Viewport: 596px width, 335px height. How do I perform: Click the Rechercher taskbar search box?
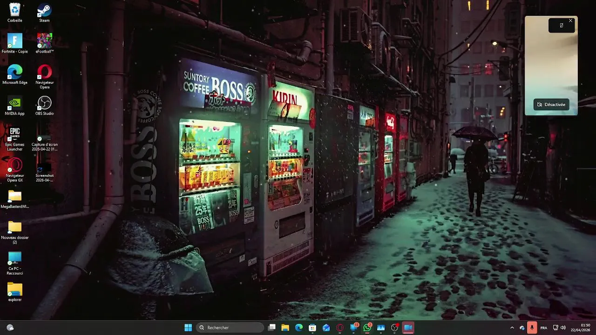[x=230, y=328]
